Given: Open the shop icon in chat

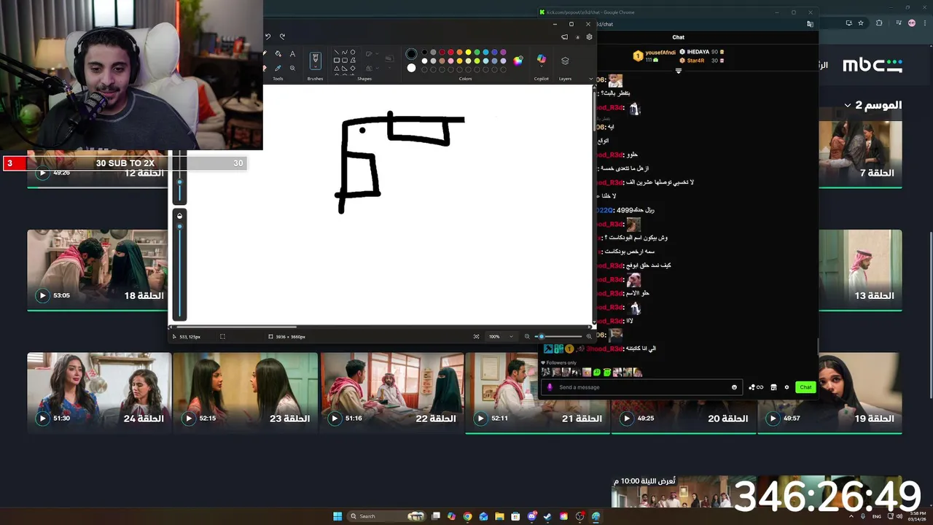Looking at the screenshot, I should coord(773,387).
